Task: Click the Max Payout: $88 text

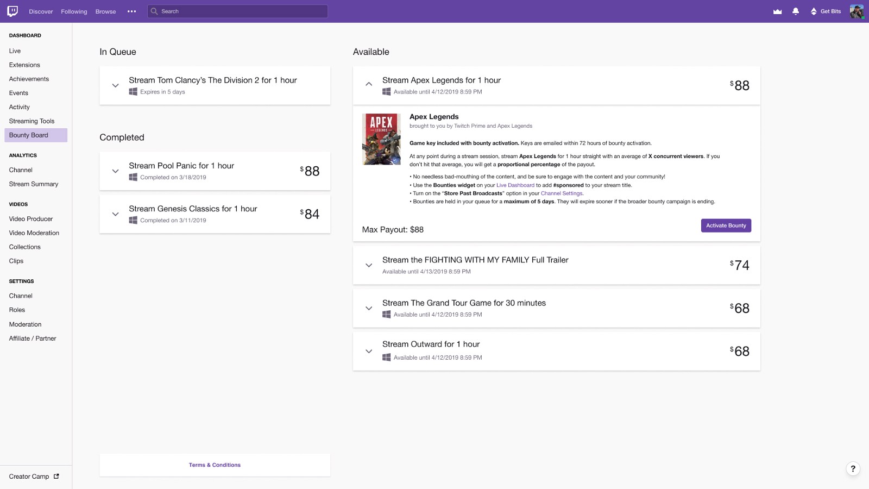Action: tap(393, 230)
